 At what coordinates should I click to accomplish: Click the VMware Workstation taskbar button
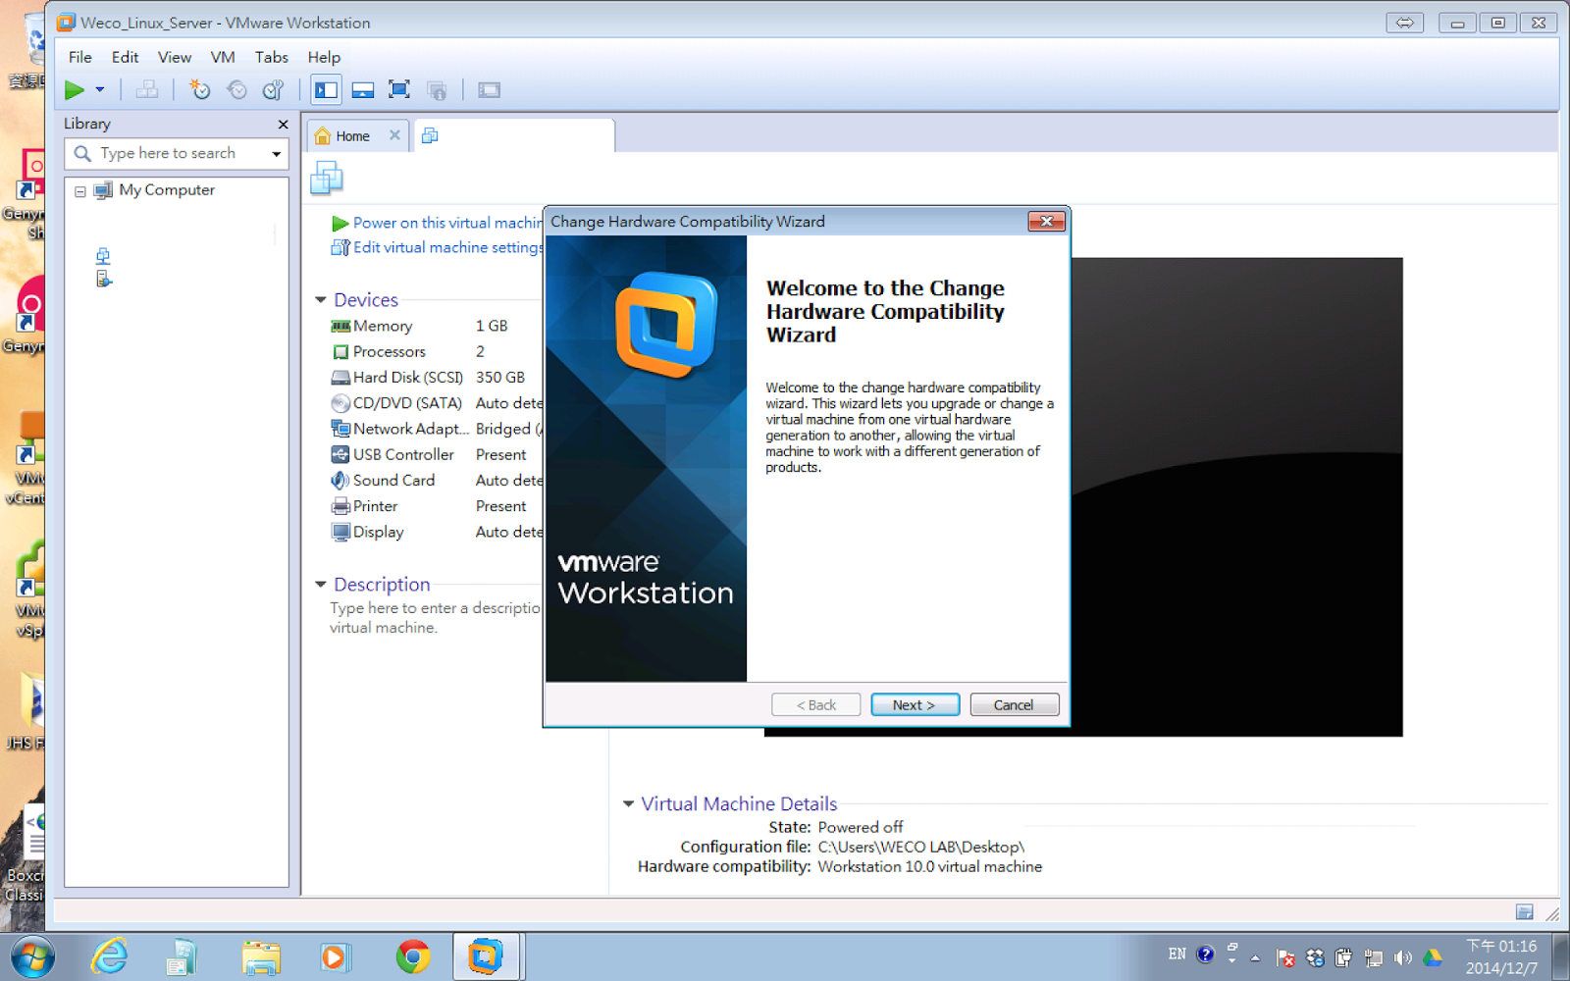[x=487, y=956]
